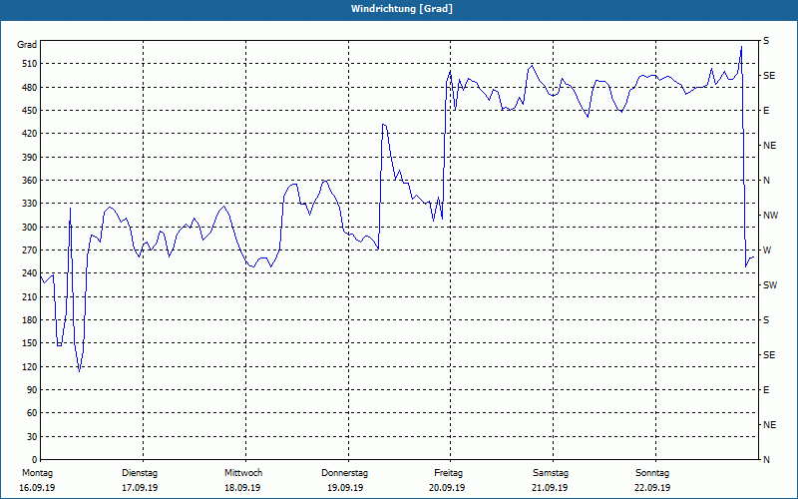Select the date 21.09.19

(551, 488)
